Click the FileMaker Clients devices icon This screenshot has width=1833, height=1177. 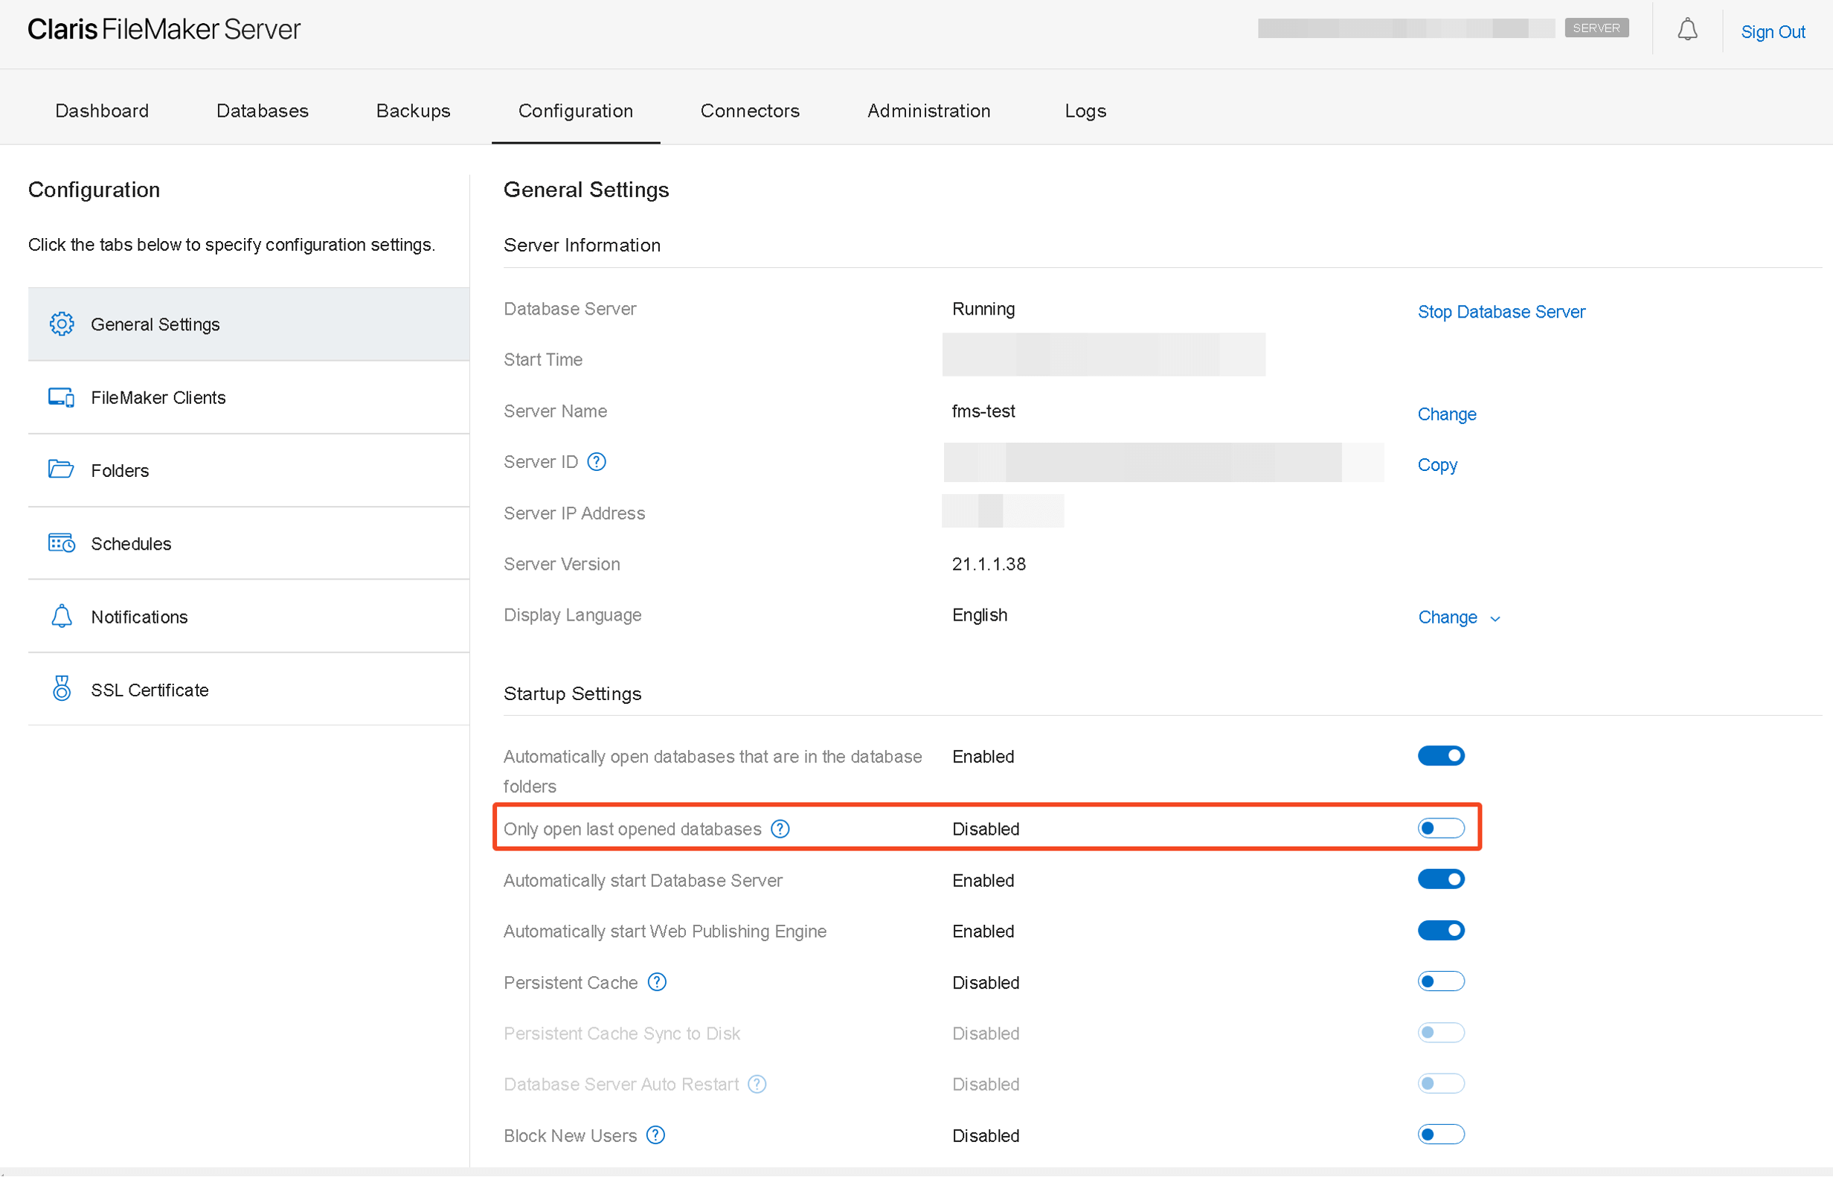click(x=61, y=397)
